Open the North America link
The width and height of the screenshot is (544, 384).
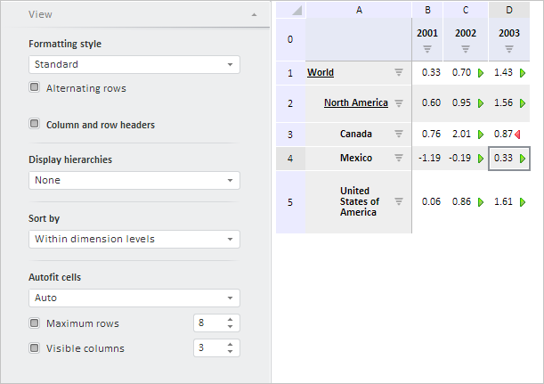pos(355,103)
